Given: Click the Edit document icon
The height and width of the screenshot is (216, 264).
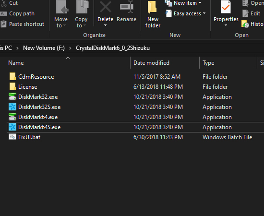Looking at the screenshot, I should click(x=245, y=13).
